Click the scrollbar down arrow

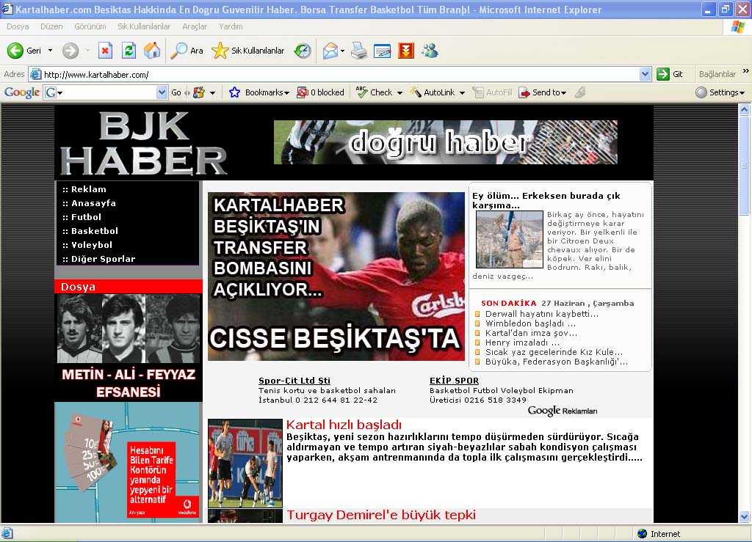click(745, 516)
